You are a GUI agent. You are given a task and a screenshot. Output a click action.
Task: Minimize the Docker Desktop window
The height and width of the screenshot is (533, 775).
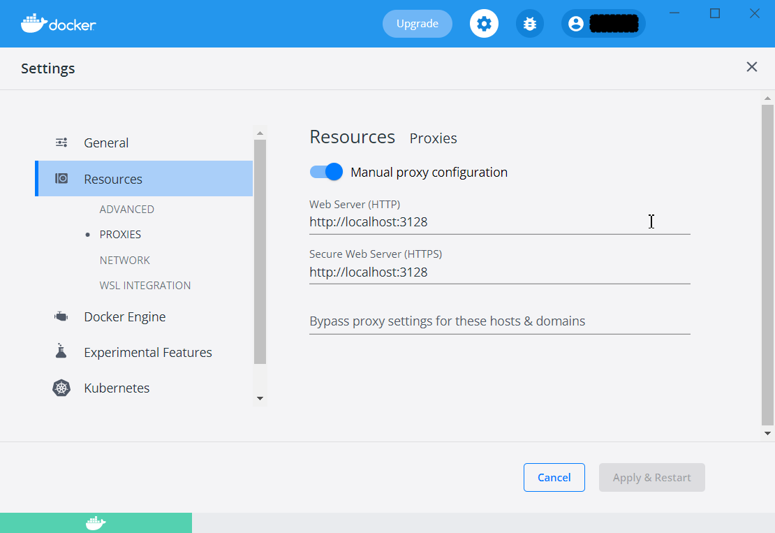click(674, 13)
